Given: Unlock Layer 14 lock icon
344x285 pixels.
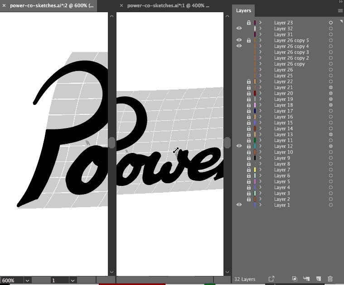Looking at the screenshot, I should click(248, 128).
